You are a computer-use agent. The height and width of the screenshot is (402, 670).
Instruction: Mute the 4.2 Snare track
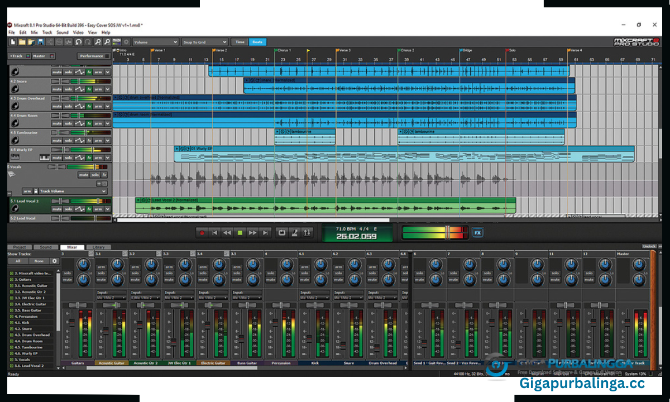point(57,89)
